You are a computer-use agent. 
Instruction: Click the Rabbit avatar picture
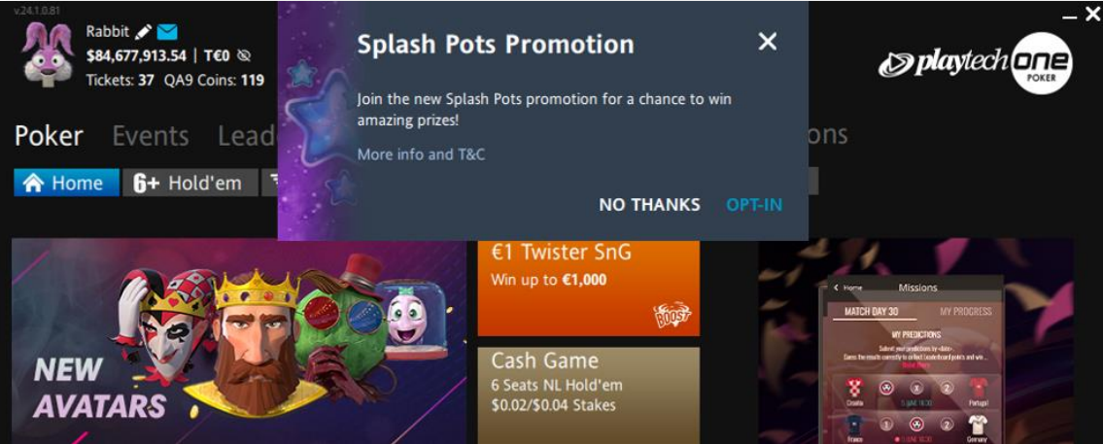point(48,54)
